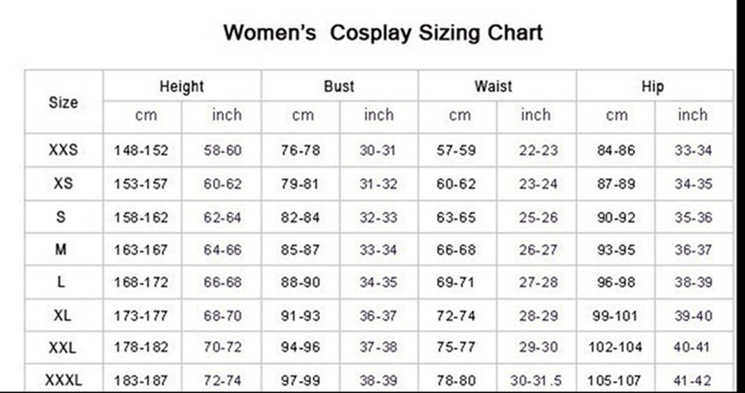Click the Size column header
Viewport: 745px width, 393px height.
tap(63, 102)
